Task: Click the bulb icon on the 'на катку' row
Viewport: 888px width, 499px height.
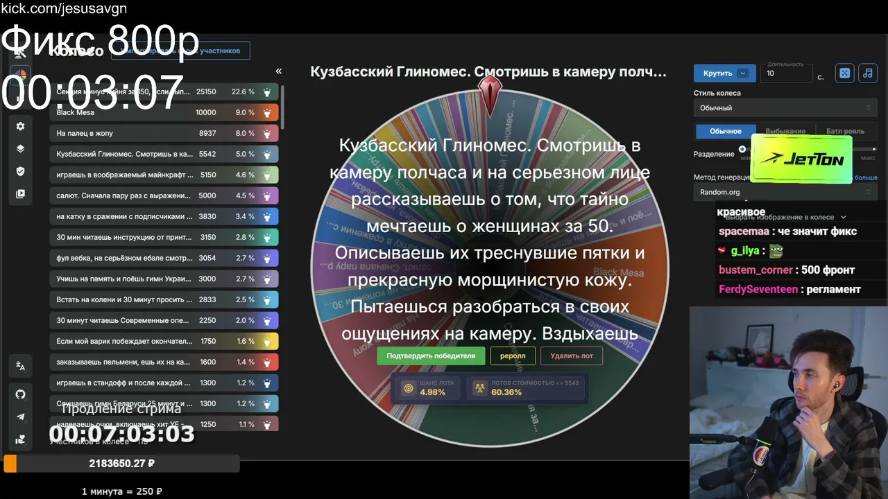Action: (267, 216)
